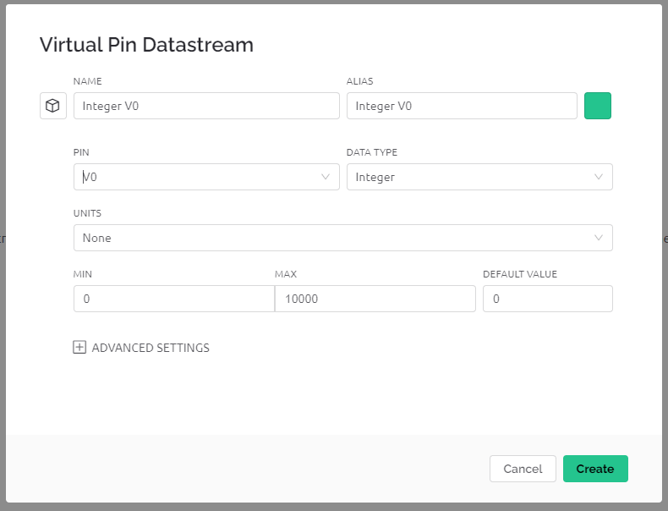Open the Data Type Integer dropdown
Viewport: 668px width, 511px height.
pyautogui.click(x=479, y=177)
